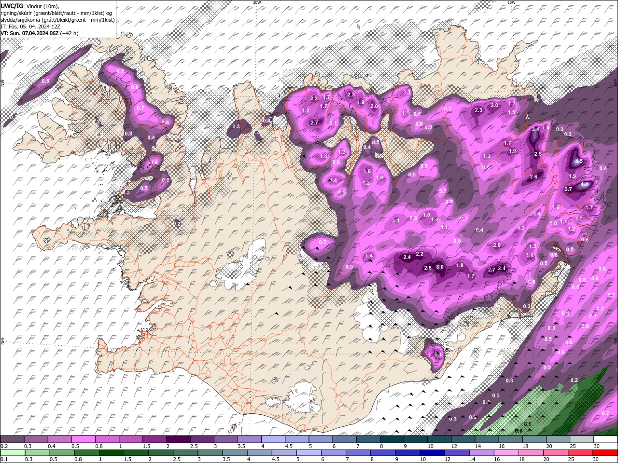The height and width of the screenshot is (463, 618).
Task: Click the 3.0 precipitation value on the map
Action: (440, 267)
